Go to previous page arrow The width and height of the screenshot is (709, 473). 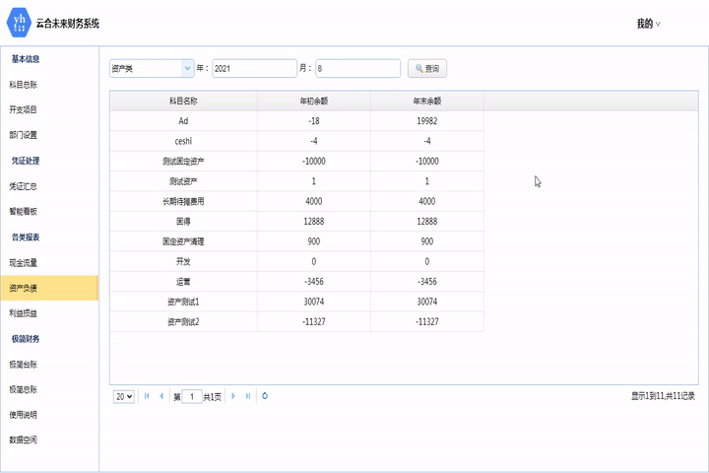[x=161, y=396]
